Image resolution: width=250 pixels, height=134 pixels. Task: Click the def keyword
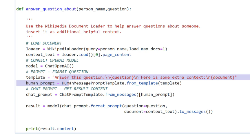coord(20,9)
